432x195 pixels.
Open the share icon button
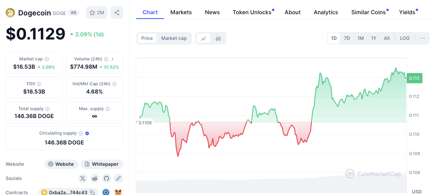[x=117, y=13]
